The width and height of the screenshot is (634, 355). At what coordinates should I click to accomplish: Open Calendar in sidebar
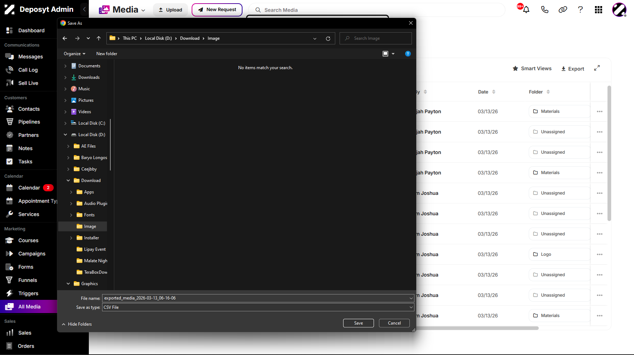click(x=29, y=188)
